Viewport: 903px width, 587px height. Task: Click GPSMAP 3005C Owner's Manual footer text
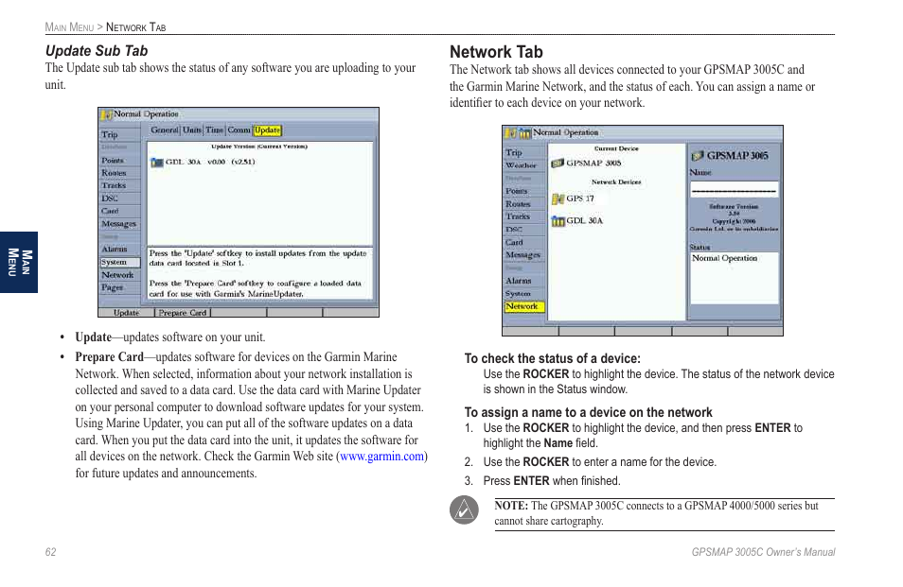pyautogui.click(x=763, y=552)
